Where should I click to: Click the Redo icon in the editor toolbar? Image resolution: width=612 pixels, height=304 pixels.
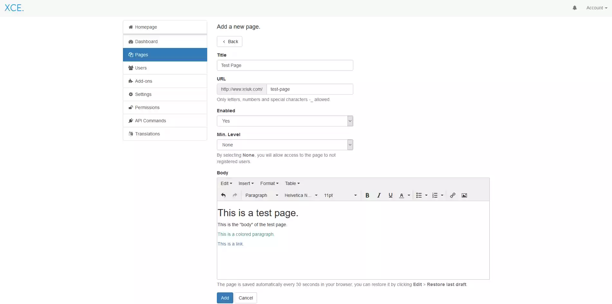tap(235, 195)
